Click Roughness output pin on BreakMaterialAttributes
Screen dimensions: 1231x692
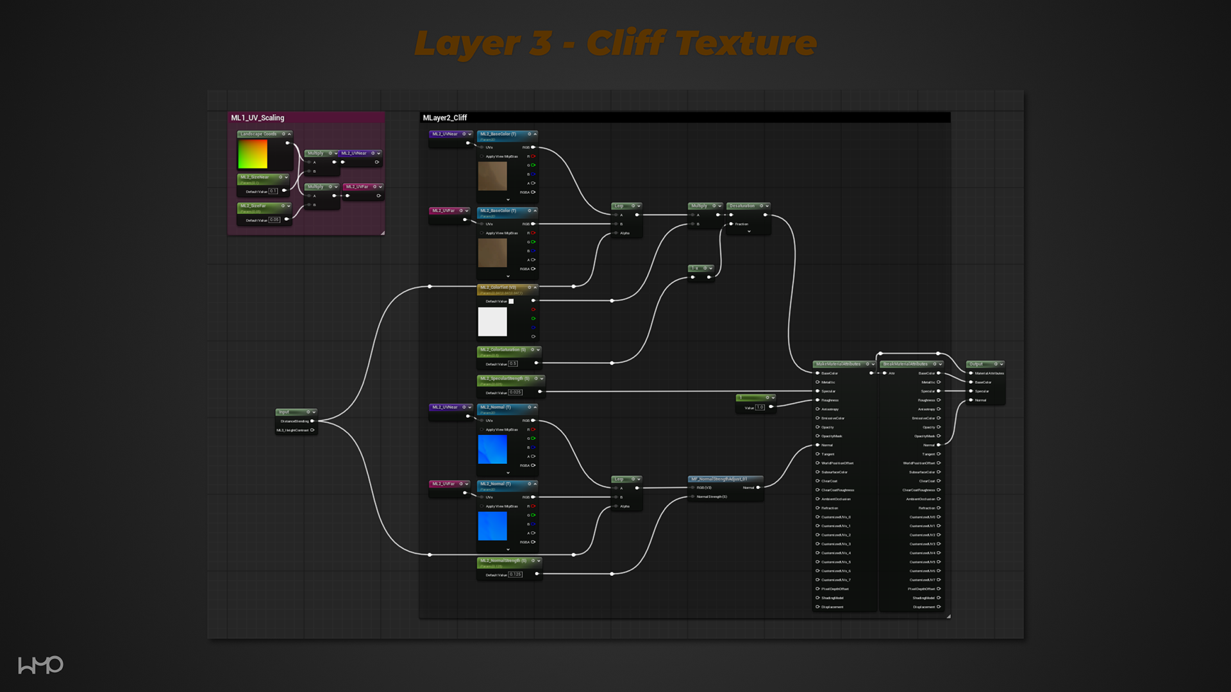coord(939,400)
